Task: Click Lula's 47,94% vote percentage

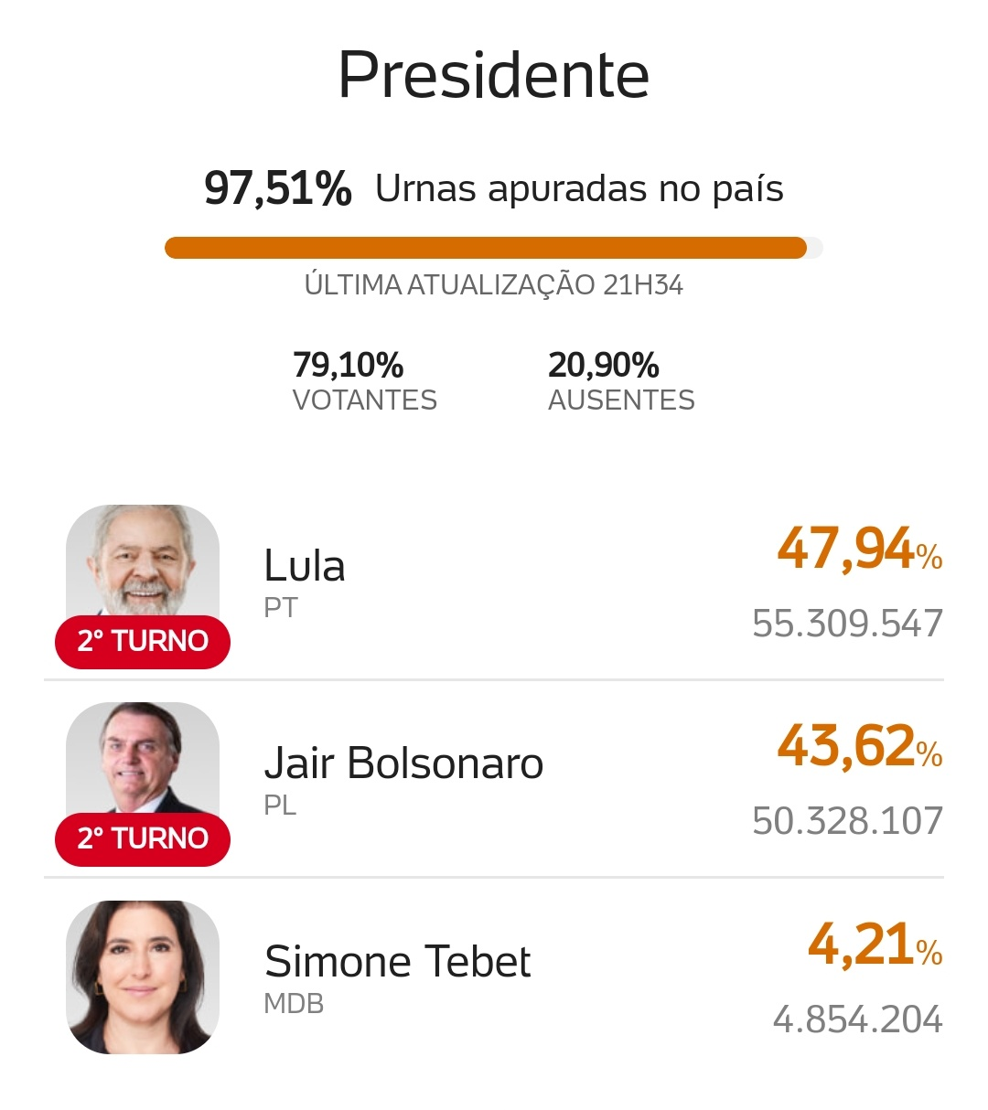Action: [x=859, y=550]
